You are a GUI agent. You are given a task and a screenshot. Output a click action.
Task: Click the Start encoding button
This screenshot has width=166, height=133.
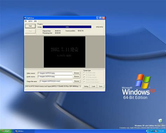click(30, 26)
